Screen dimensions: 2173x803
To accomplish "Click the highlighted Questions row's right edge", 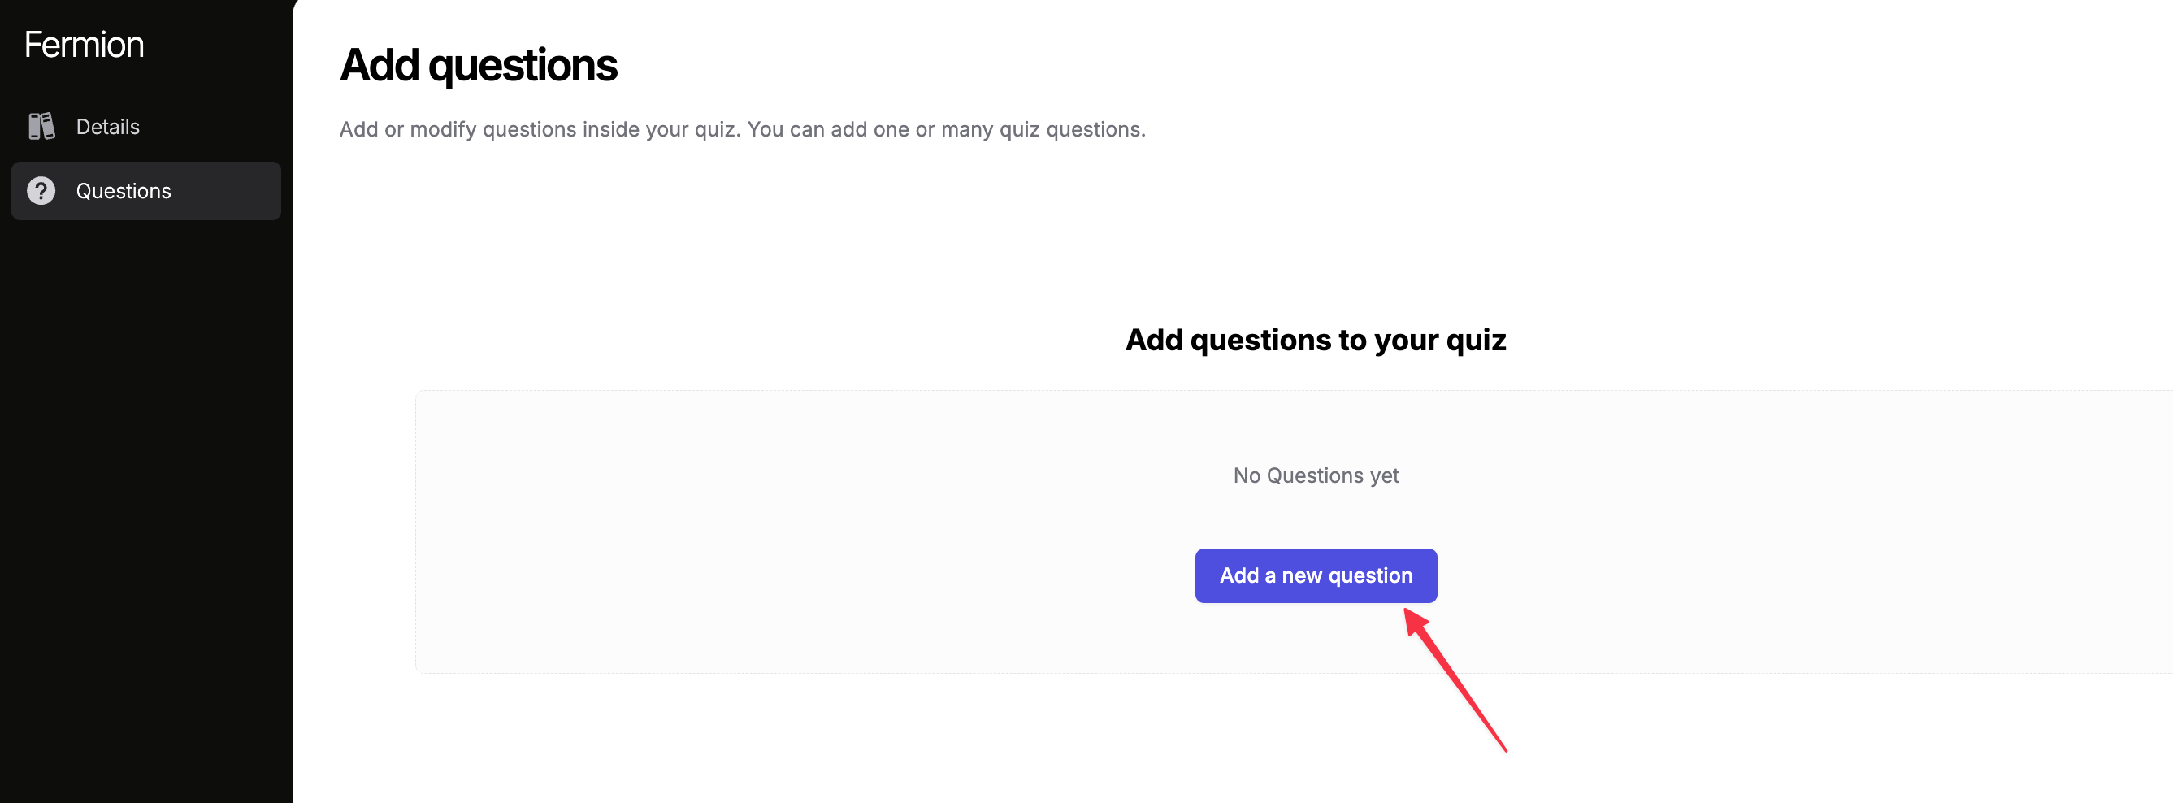I will coord(271,191).
